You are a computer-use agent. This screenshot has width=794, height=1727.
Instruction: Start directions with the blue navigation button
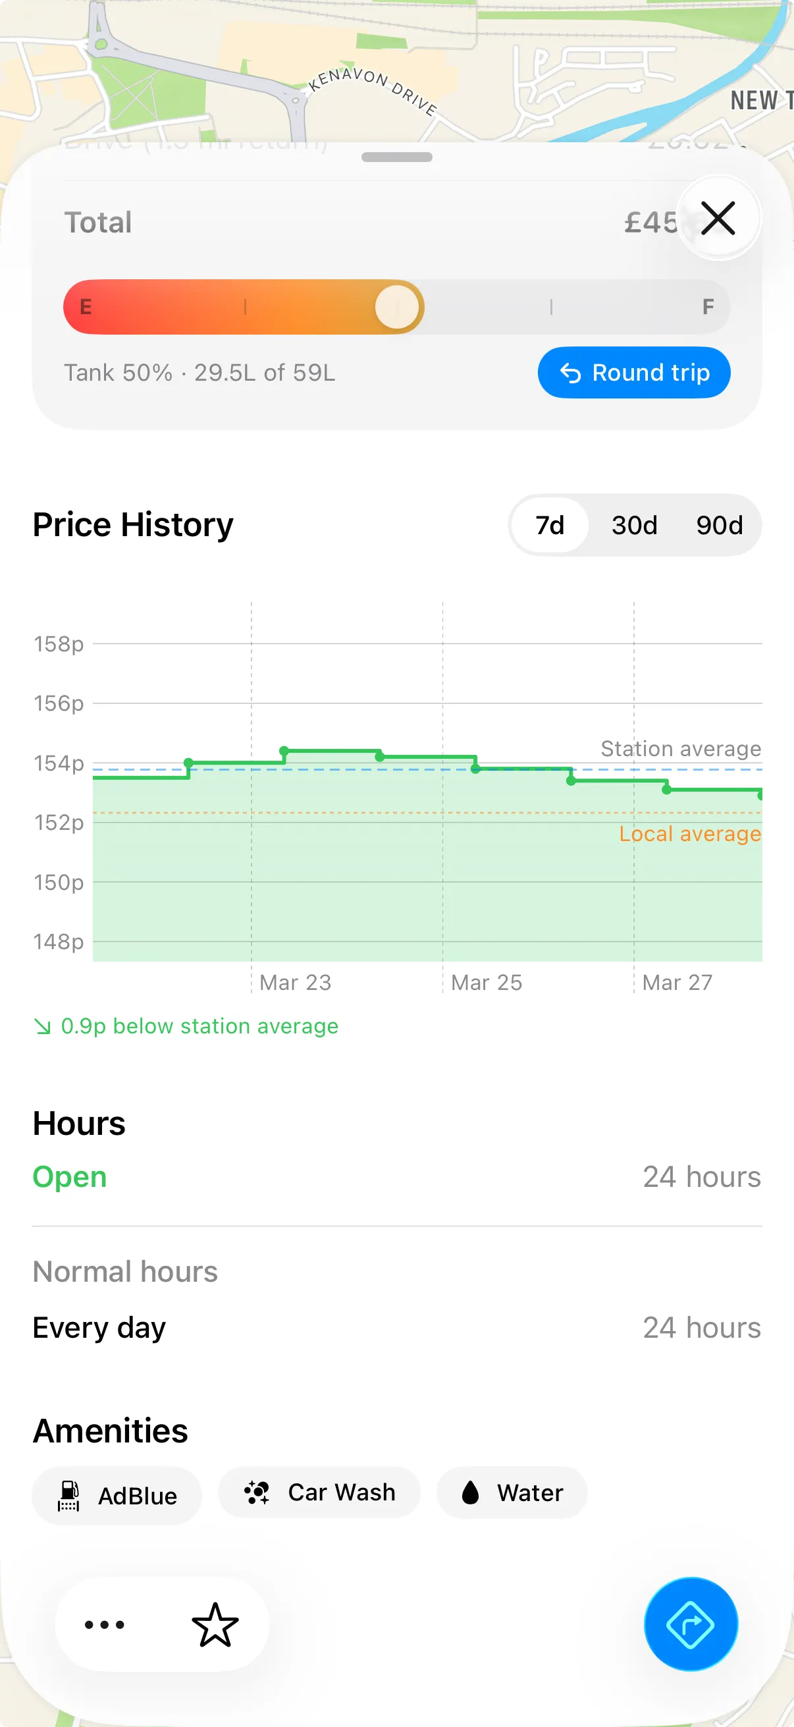pos(690,1624)
